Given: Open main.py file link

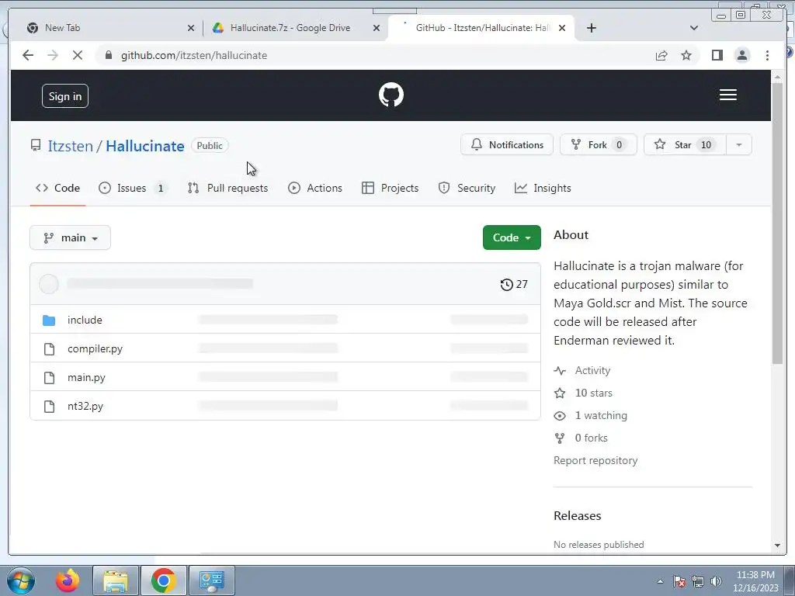Looking at the screenshot, I should click(x=86, y=378).
